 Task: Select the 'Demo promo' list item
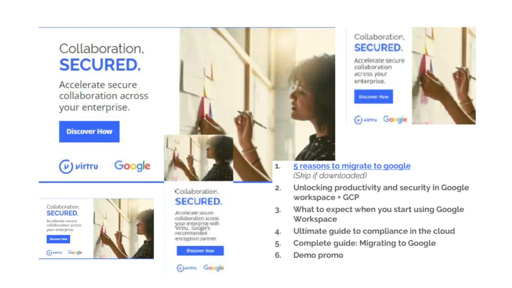[318, 255]
